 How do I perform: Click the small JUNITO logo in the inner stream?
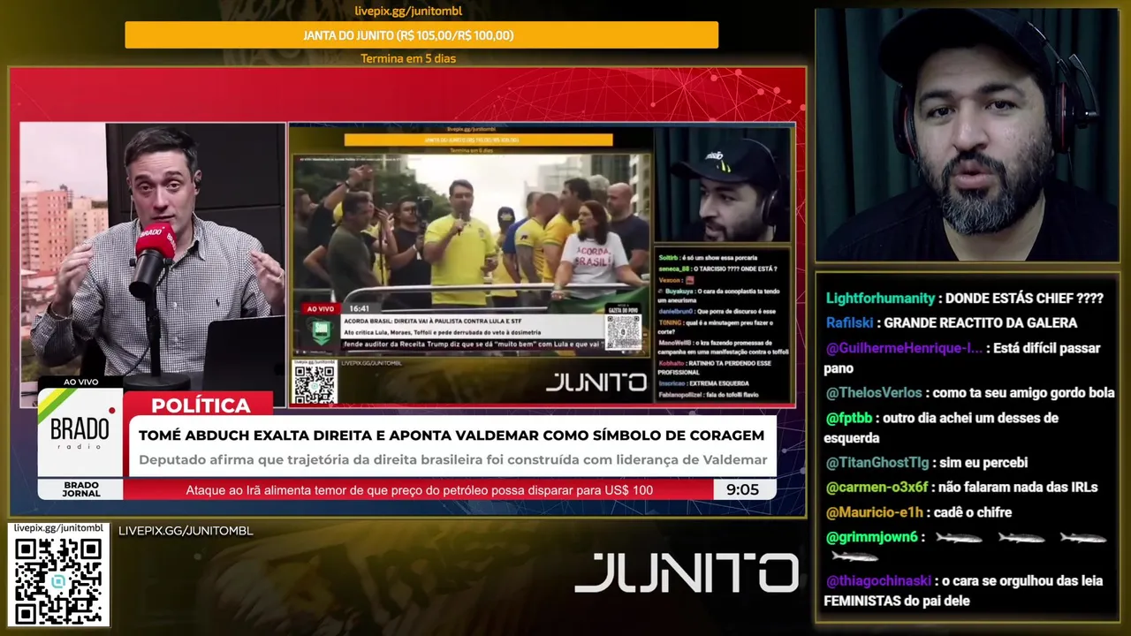pos(596,382)
